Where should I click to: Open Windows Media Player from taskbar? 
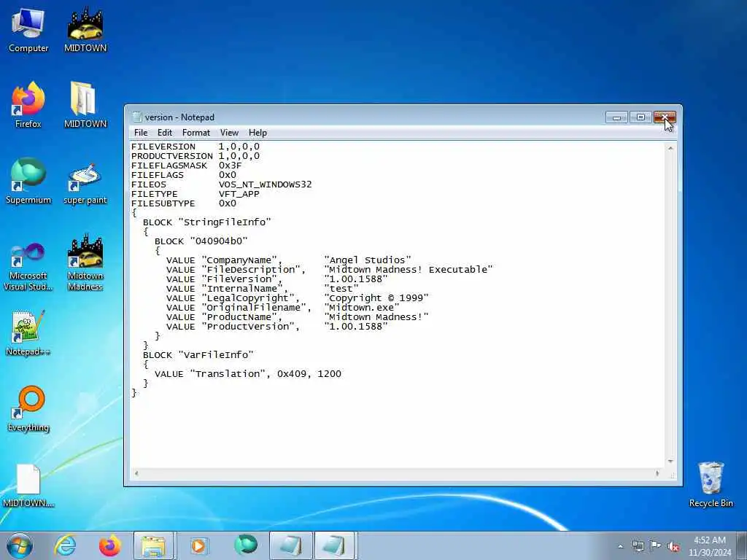tap(198, 545)
